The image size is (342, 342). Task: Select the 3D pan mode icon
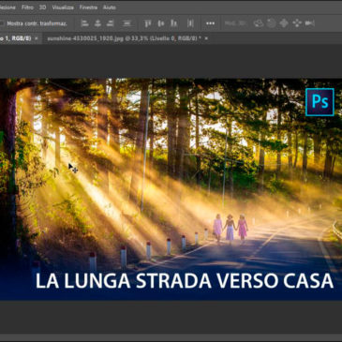(284, 23)
